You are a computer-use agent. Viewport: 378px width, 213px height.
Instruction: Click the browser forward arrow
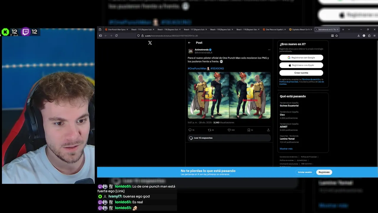tap(111, 35)
